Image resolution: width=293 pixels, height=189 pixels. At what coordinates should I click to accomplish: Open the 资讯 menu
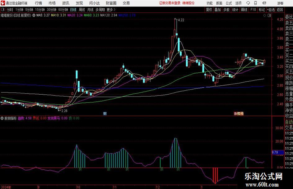tap(66, 3)
